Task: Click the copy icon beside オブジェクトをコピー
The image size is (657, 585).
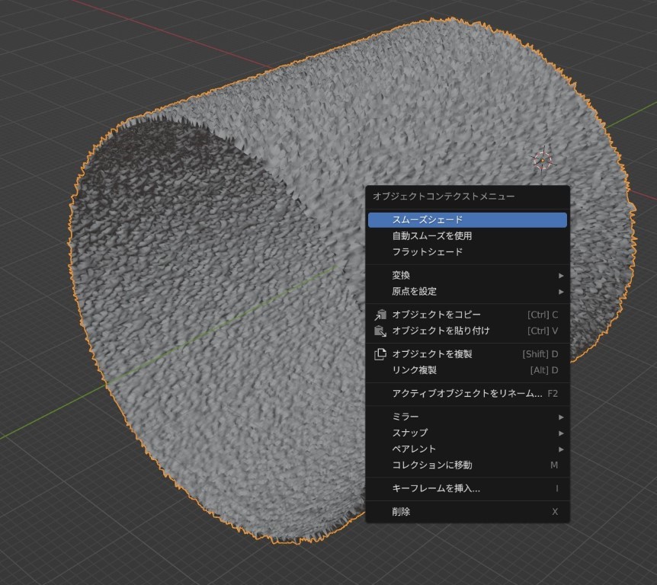Action: coord(381,315)
